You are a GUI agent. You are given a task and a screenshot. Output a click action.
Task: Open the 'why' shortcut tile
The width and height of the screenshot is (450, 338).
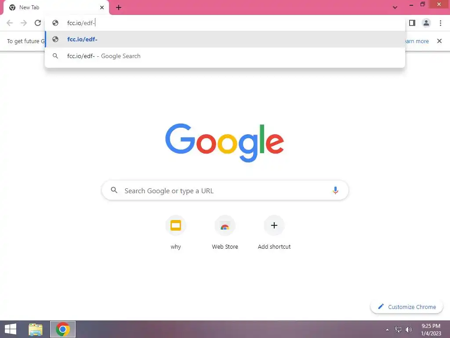point(176,232)
